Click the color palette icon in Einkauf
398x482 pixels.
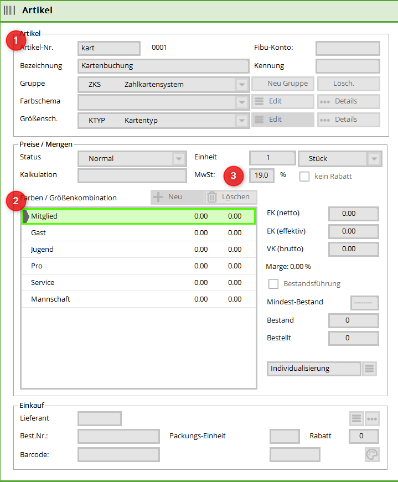click(x=372, y=454)
